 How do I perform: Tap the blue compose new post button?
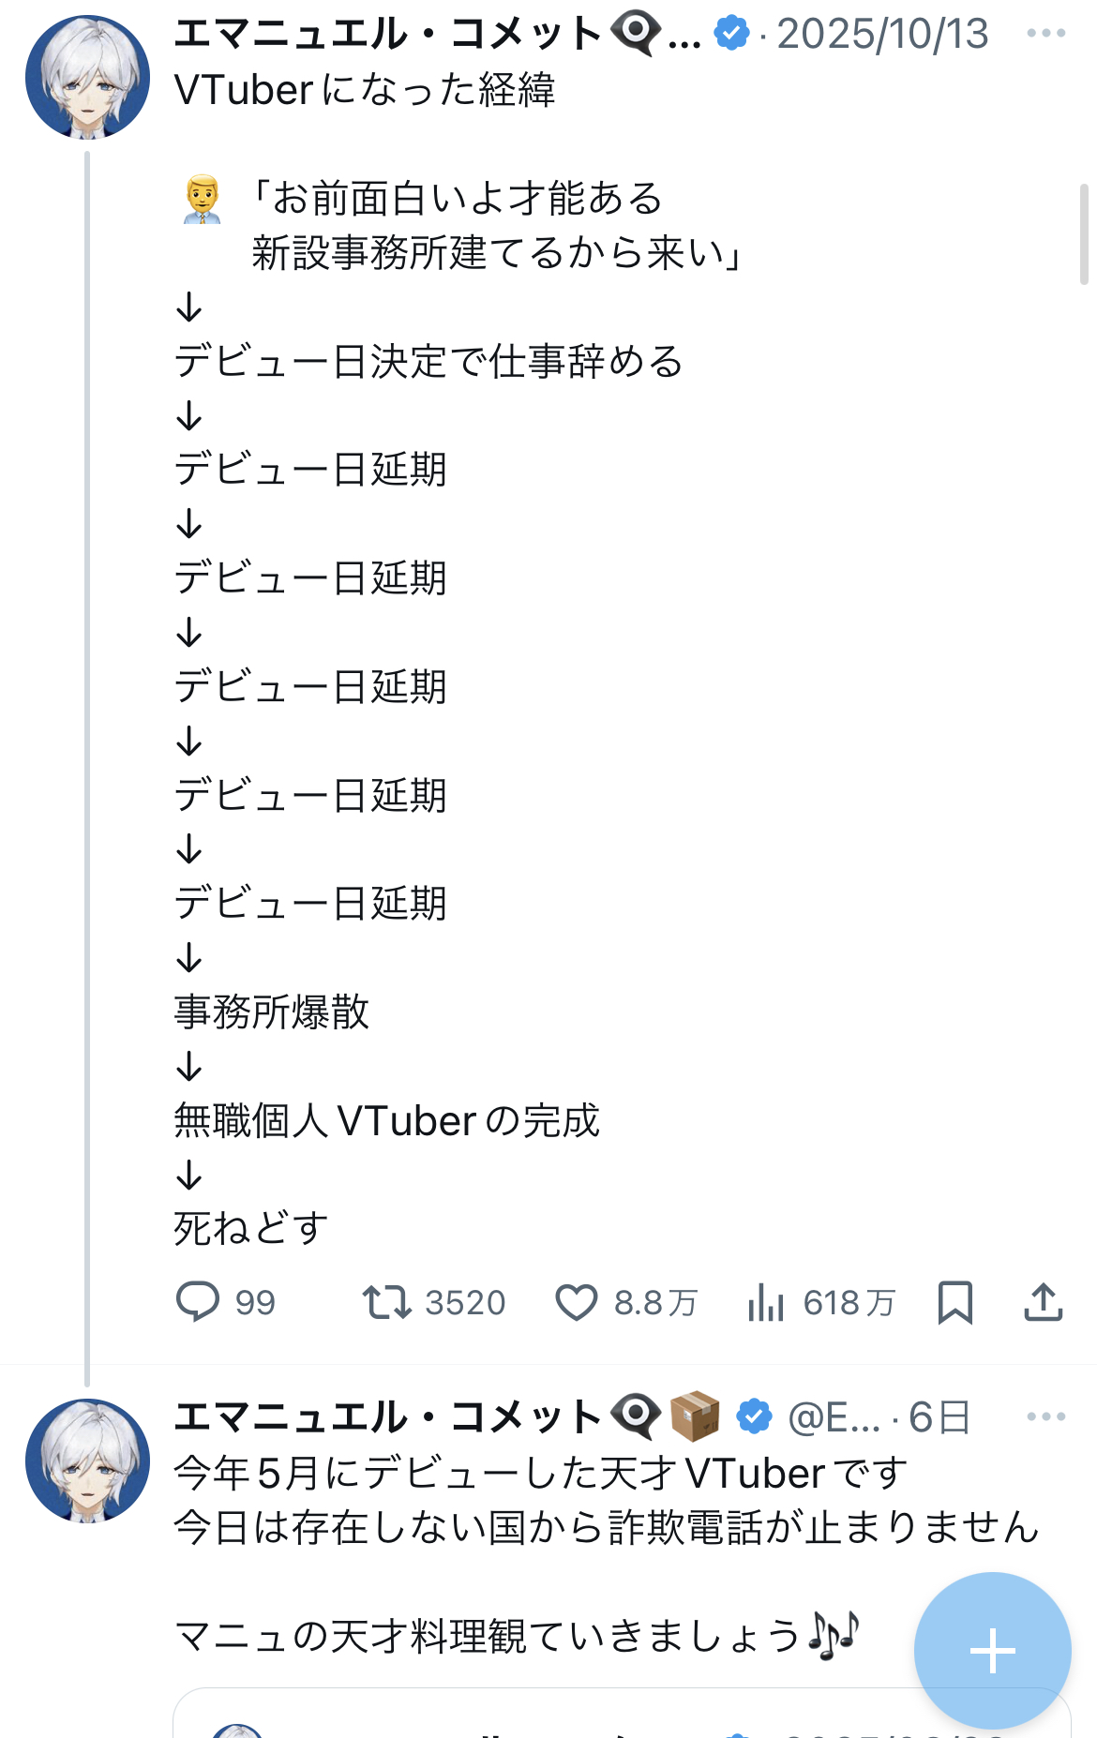992,1650
